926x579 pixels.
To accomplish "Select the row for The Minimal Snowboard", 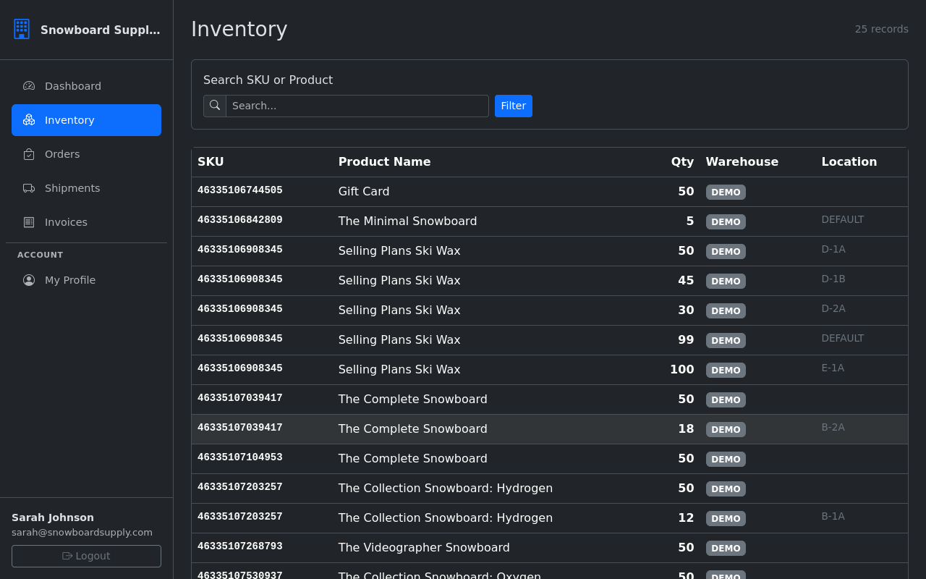I will point(407,221).
